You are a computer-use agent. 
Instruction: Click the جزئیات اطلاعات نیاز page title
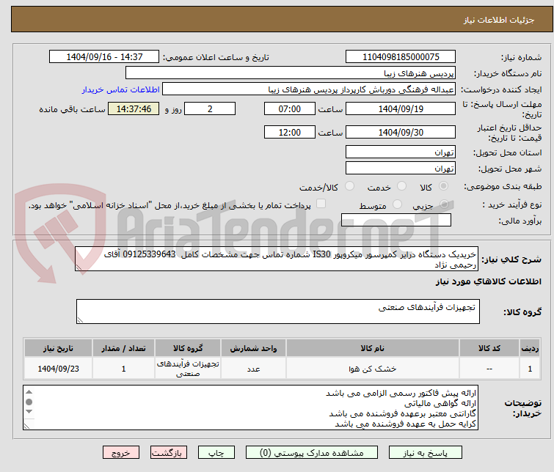pos(498,20)
